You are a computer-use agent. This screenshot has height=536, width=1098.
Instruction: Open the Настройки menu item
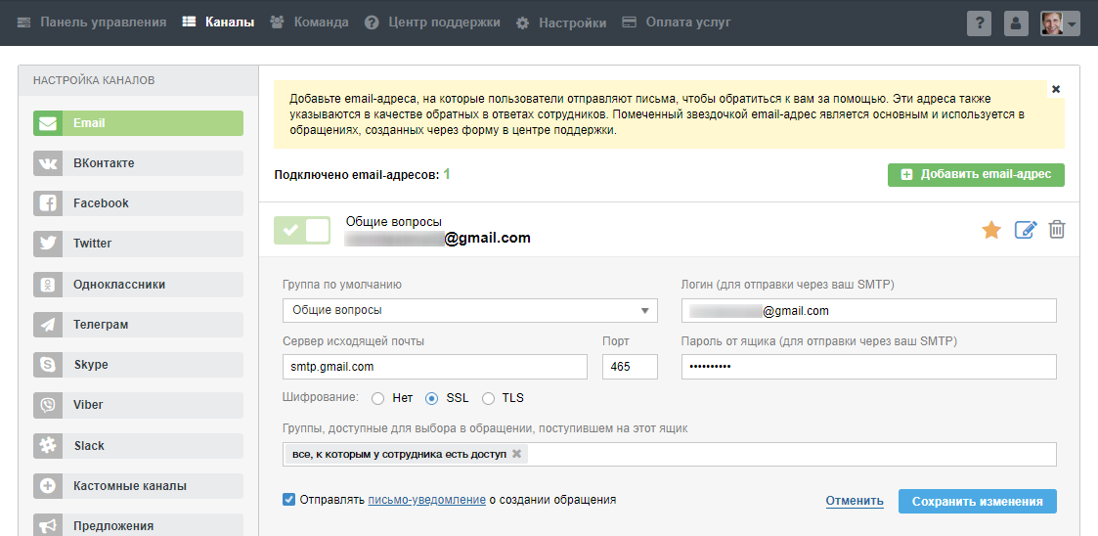point(561,22)
